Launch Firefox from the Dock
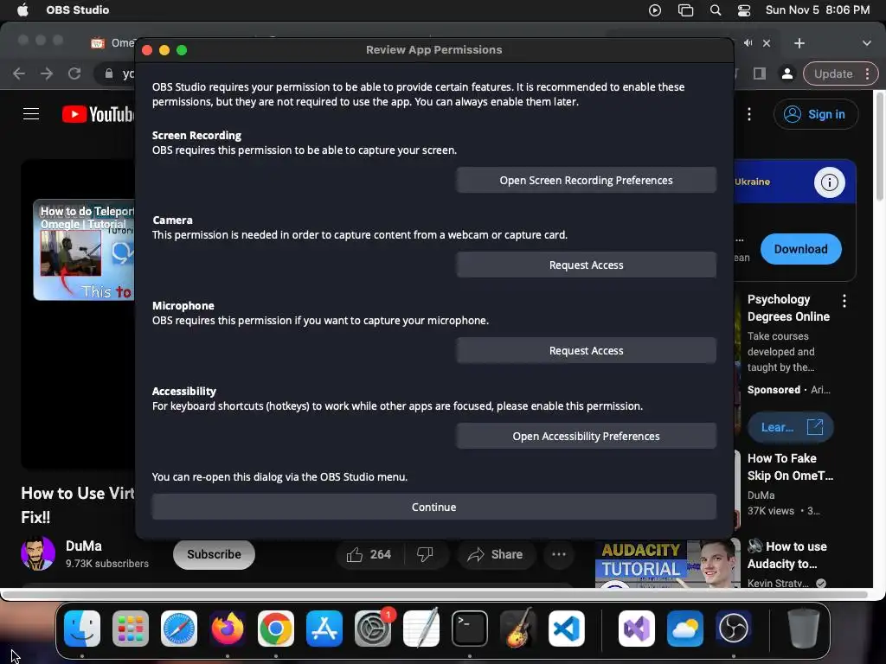Image resolution: width=886 pixels, height=664 pixels. click(228, 629)
